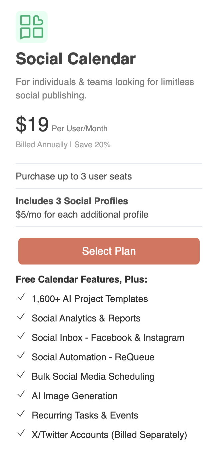Select Plan for the Social Calendar tier
This screenshot has height=452, width=208.
pos(109,251)
